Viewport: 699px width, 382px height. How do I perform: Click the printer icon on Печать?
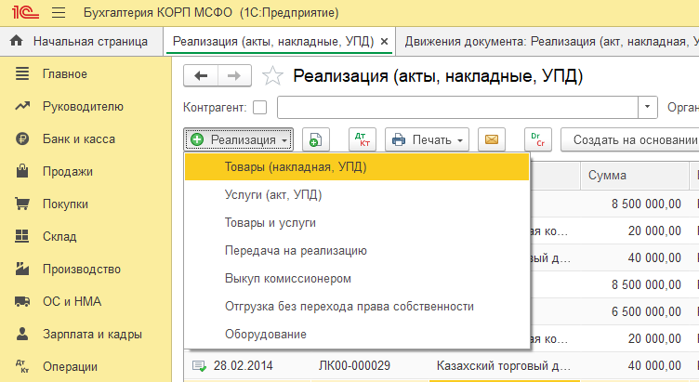399,140
